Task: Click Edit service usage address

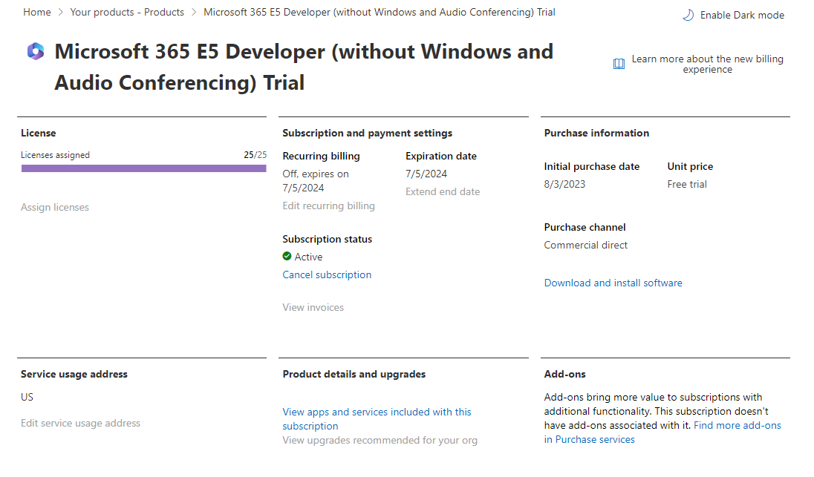Action: pyautogui.click(x=80, y=423)
